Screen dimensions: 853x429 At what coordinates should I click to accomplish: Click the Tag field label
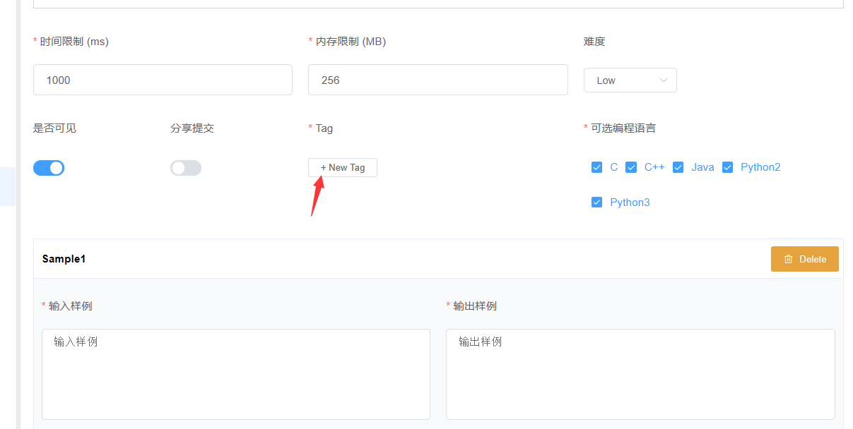[324, 128]
